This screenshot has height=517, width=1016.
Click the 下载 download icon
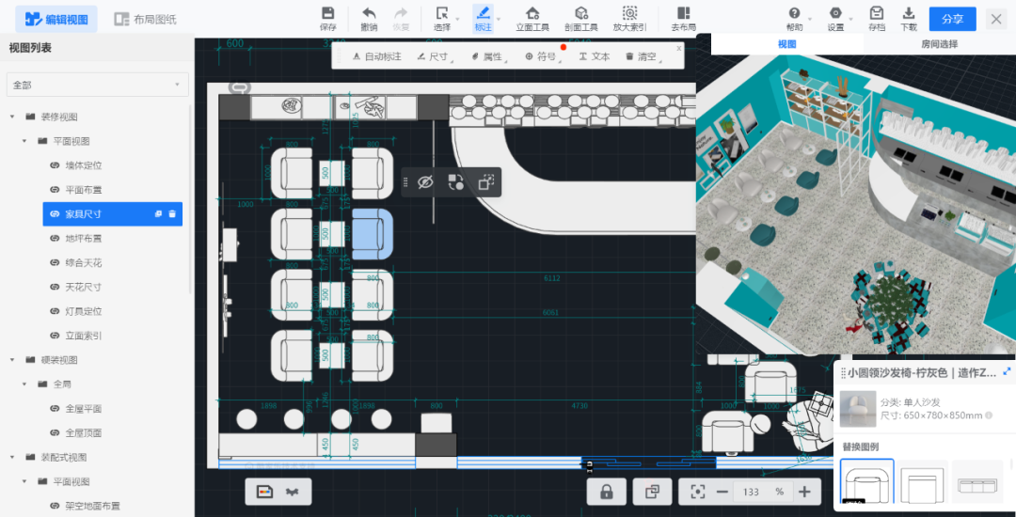click(909, 13)
